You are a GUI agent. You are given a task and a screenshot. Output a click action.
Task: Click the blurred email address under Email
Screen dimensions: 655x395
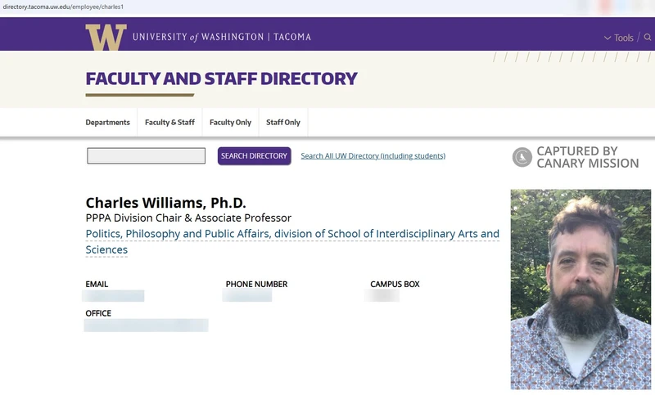[114, 296]
